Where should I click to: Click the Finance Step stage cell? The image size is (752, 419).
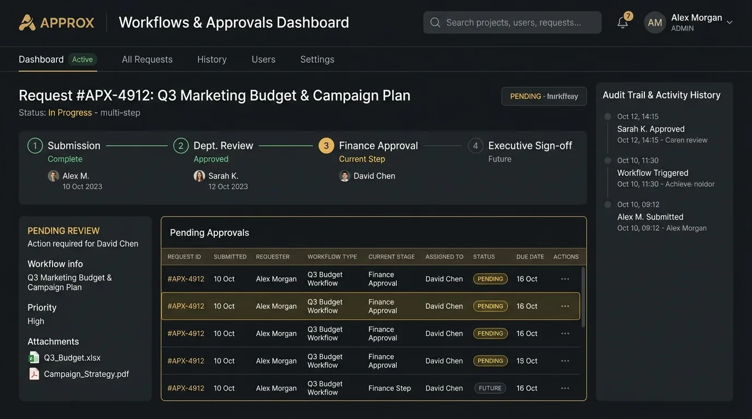(x=390, y=388)
